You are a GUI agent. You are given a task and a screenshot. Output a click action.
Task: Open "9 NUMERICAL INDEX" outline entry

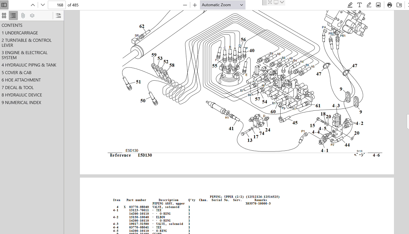[21, 103]
